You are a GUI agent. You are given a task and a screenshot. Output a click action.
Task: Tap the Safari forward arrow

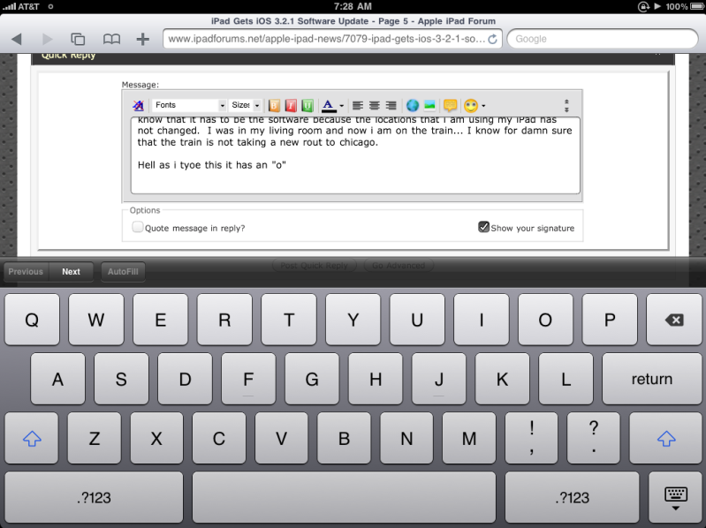(x=47, y=39)
